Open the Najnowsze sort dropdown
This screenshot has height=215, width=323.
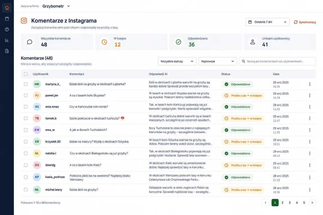tap(217, 61)
